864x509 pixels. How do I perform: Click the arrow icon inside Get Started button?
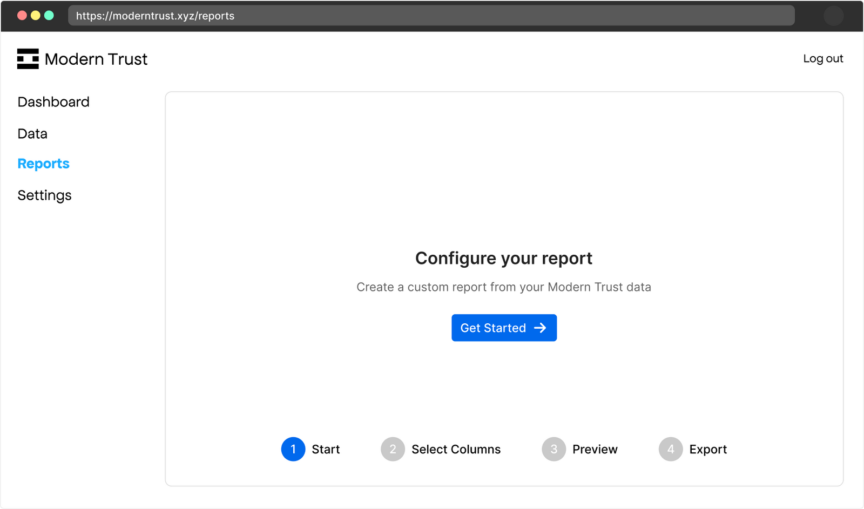click(x=540, y=328)
